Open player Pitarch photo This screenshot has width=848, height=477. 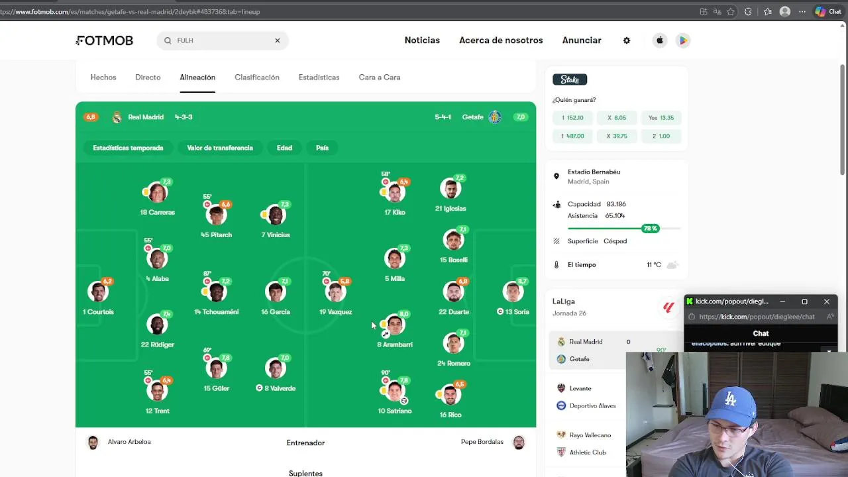click(x=217, y=215)
